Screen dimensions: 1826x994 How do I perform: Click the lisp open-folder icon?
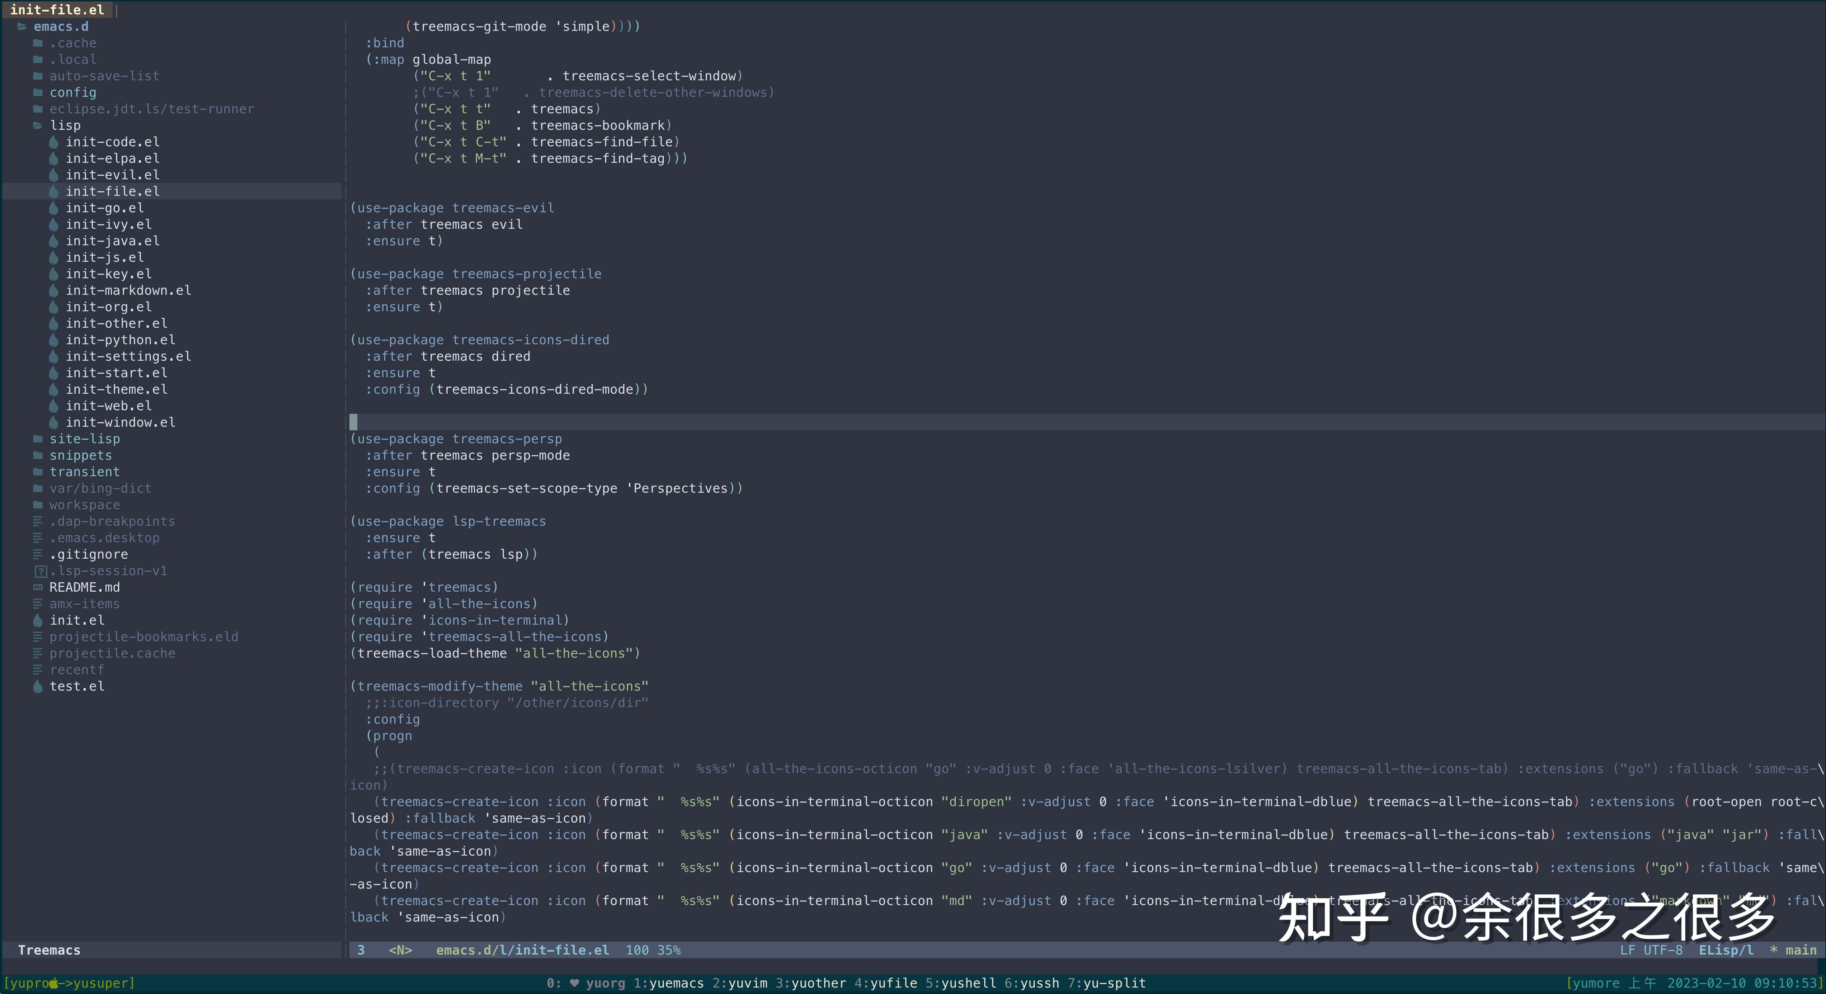38,126
